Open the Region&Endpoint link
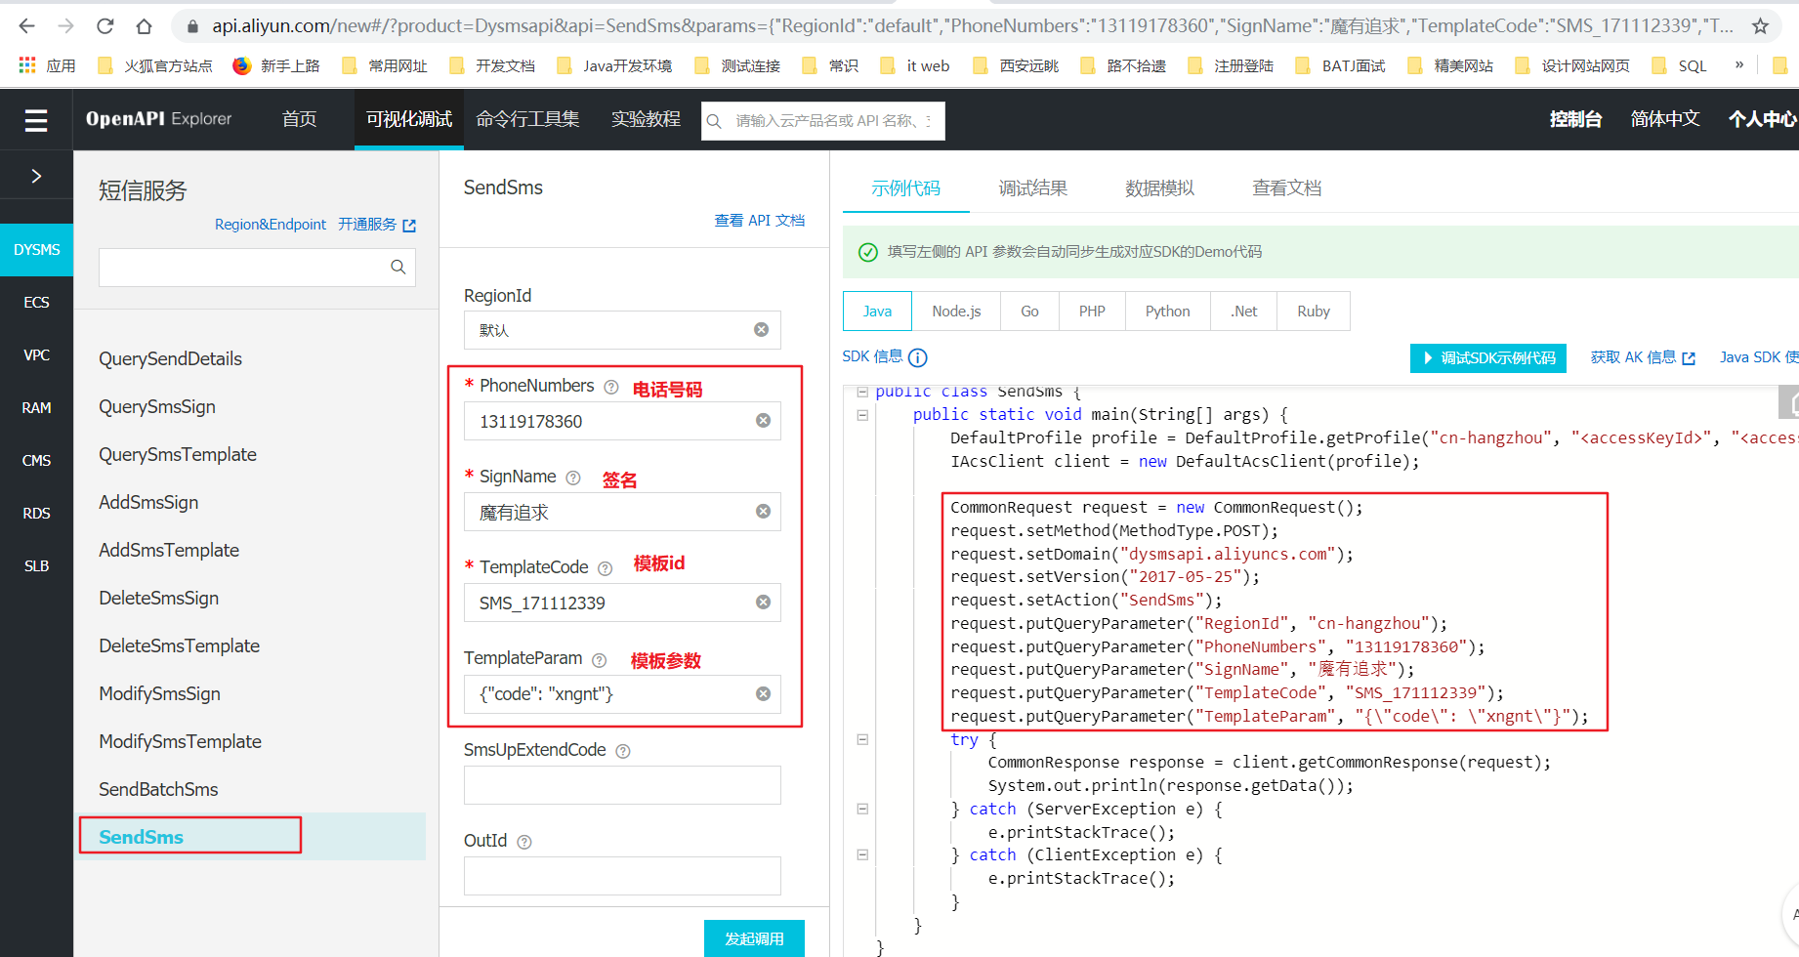The width and height of the screenshot is (1799, 957). 271,225
